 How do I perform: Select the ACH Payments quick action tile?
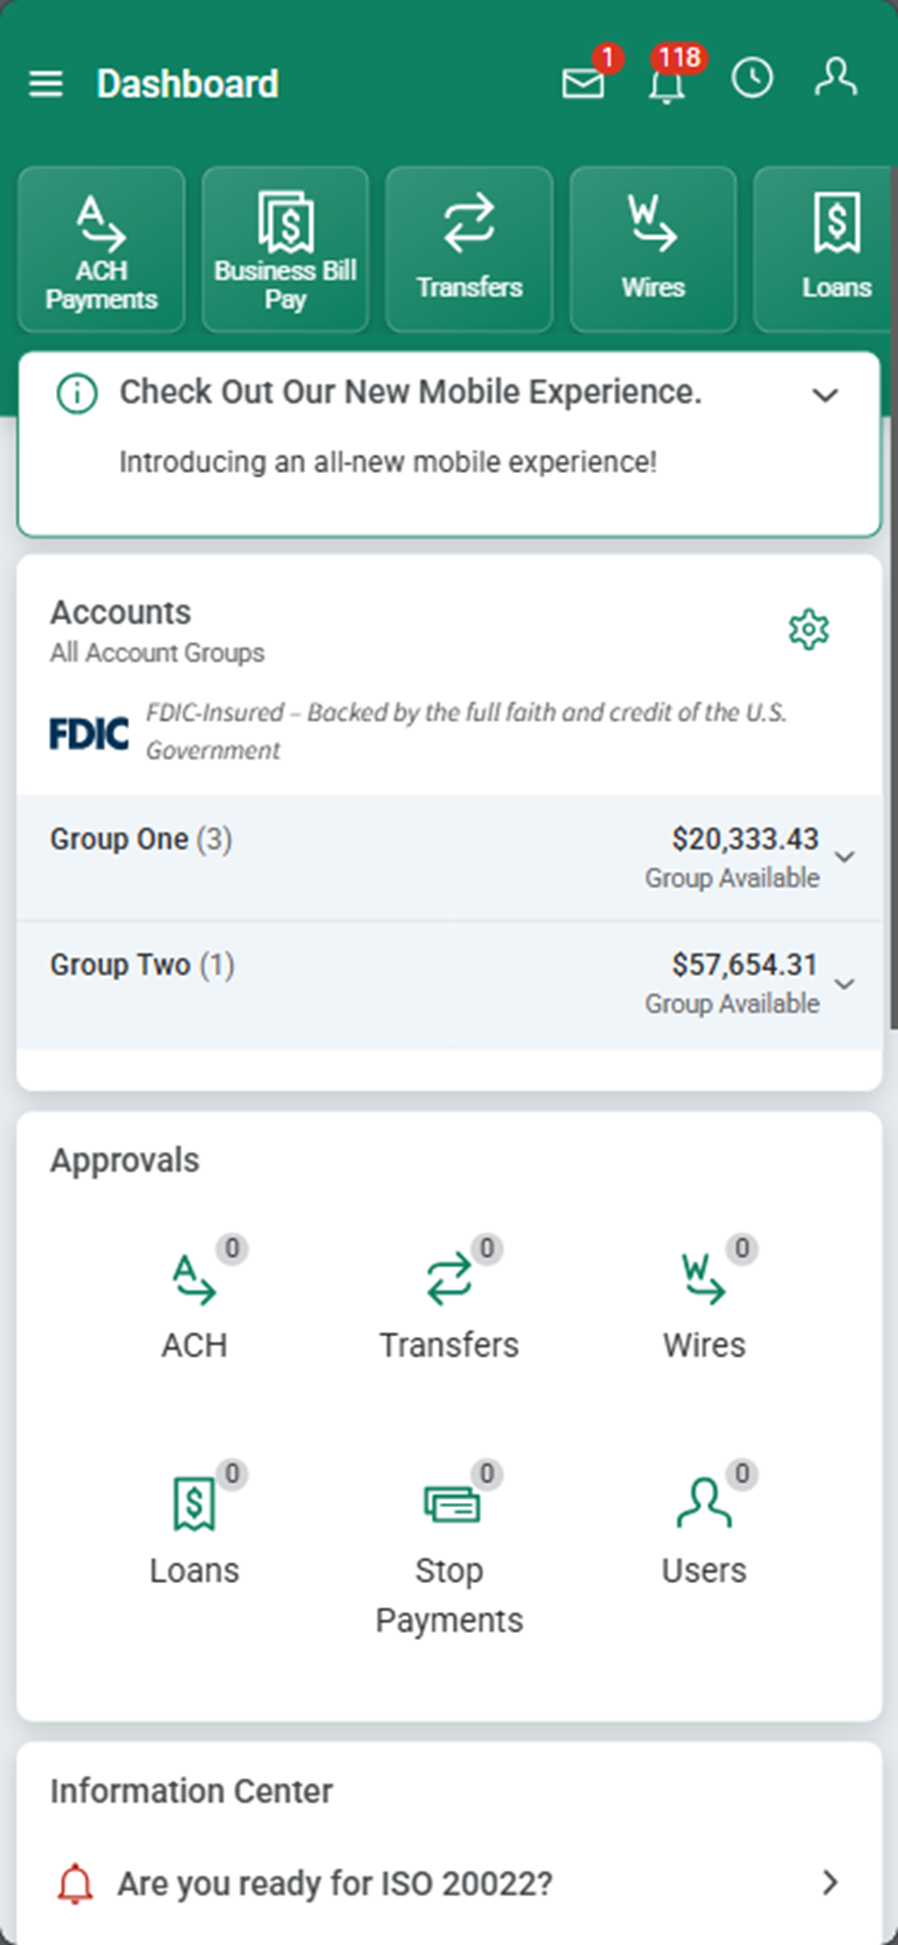click(101, 249)
